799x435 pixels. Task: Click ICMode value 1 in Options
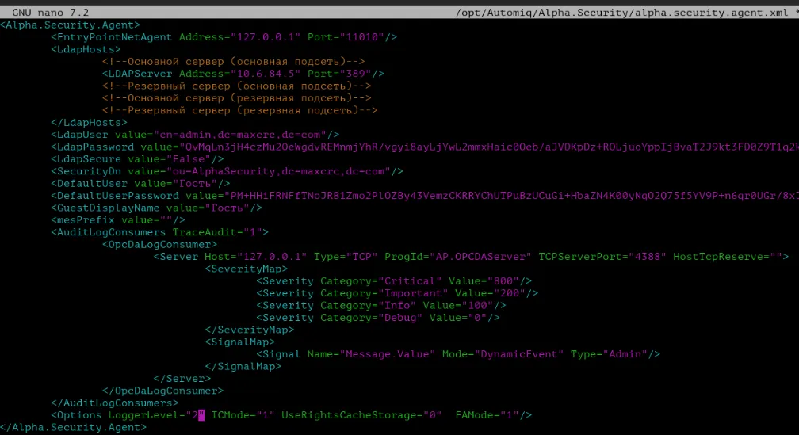pyautogui.click(x=266, y=416)
